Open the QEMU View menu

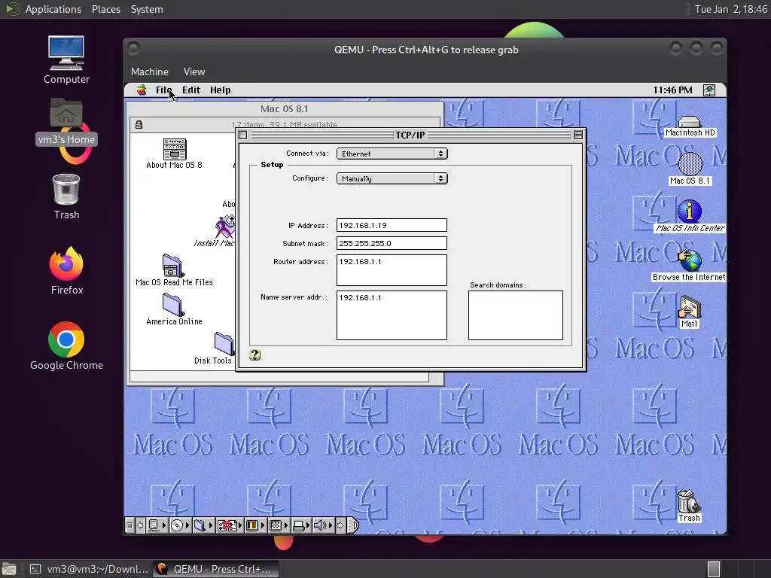[194, 71]
